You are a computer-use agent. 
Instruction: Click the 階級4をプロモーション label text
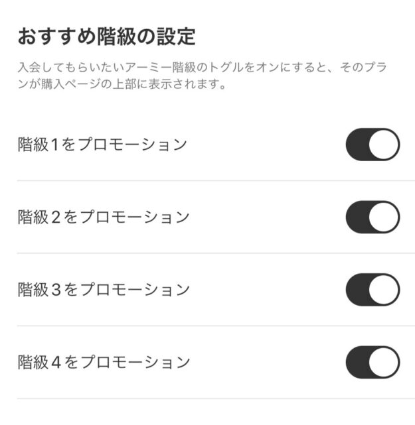(104, 363)
